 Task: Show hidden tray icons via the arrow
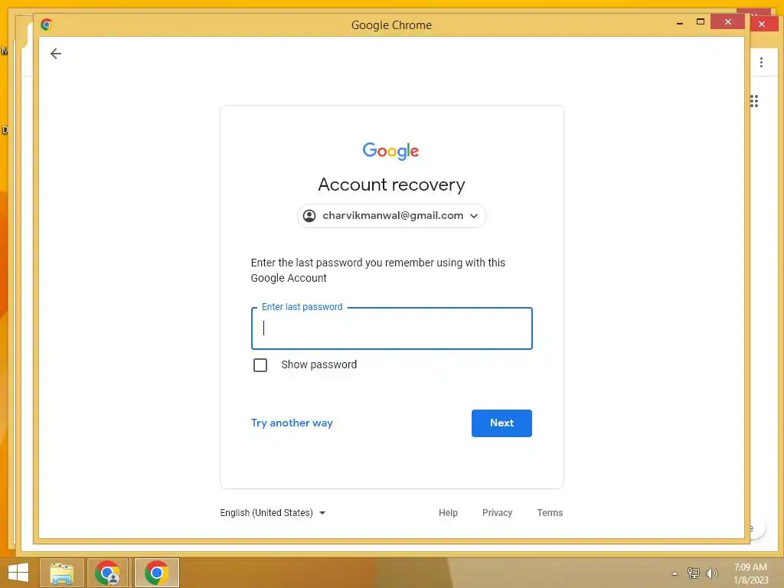pyautogui.click(x=675, y=573)
